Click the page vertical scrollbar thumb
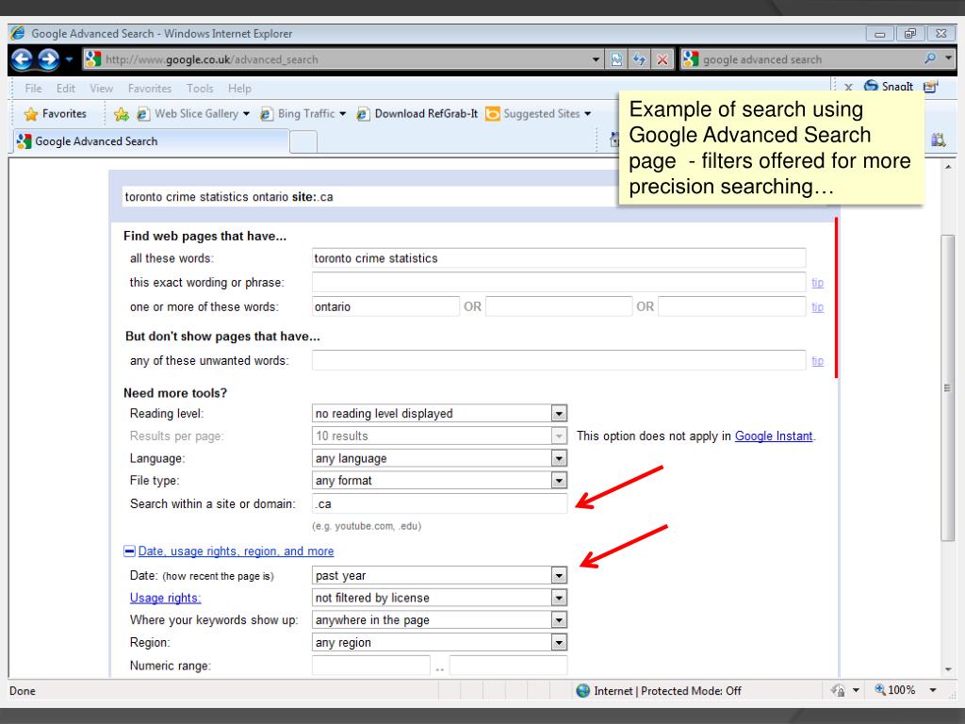Viewport: 965px width, 724px height. (947, 387)
